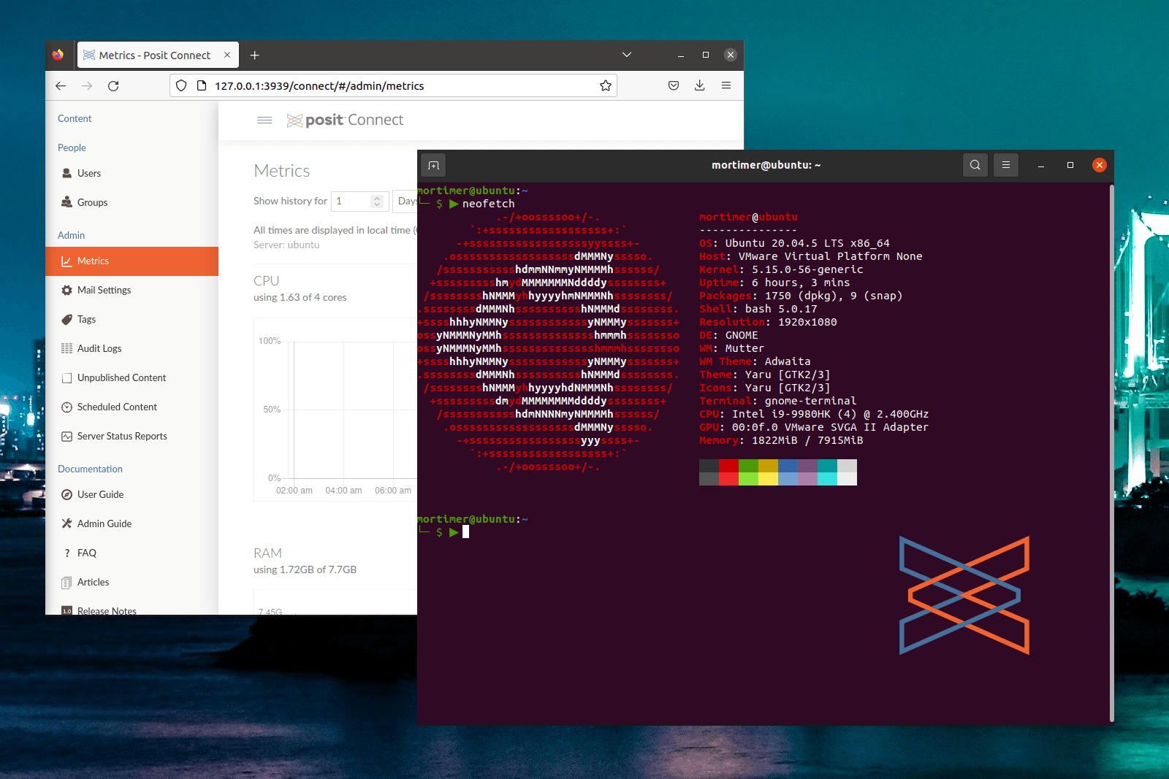
Task: Open Server Status Reports
Action: [122, 436]
